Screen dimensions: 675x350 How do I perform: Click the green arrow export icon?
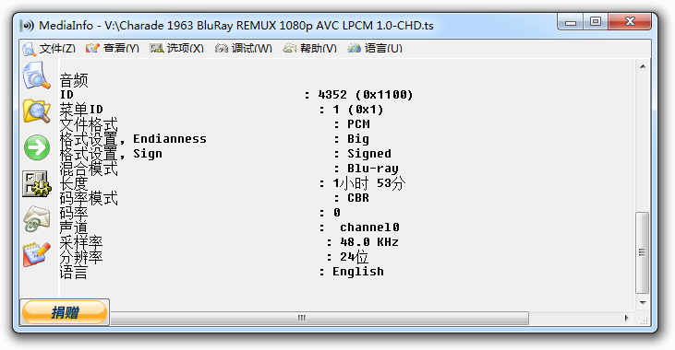pyautogui.click(x=37, y=147)
